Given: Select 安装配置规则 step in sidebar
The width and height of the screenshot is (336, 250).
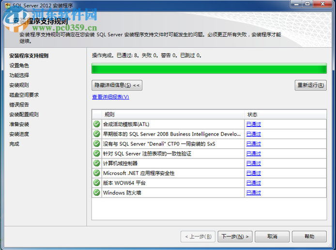Looking at the screenshot, I should click(24, 114).
